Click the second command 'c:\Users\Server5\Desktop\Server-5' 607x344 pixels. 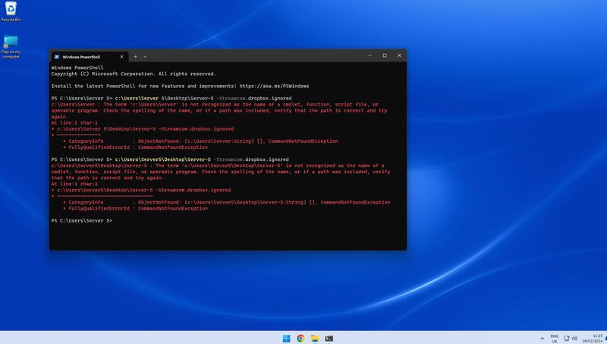(x=163, y=159)
